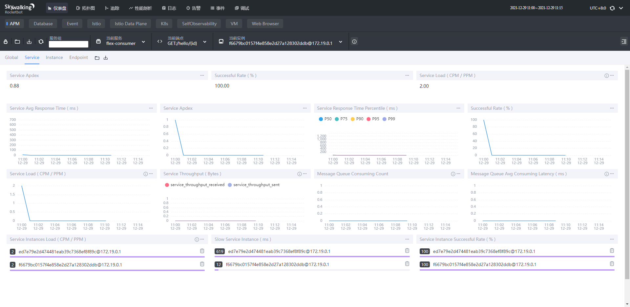Toggle the P90 legend series
Viewport: 630px width, 307px height.
357,119
